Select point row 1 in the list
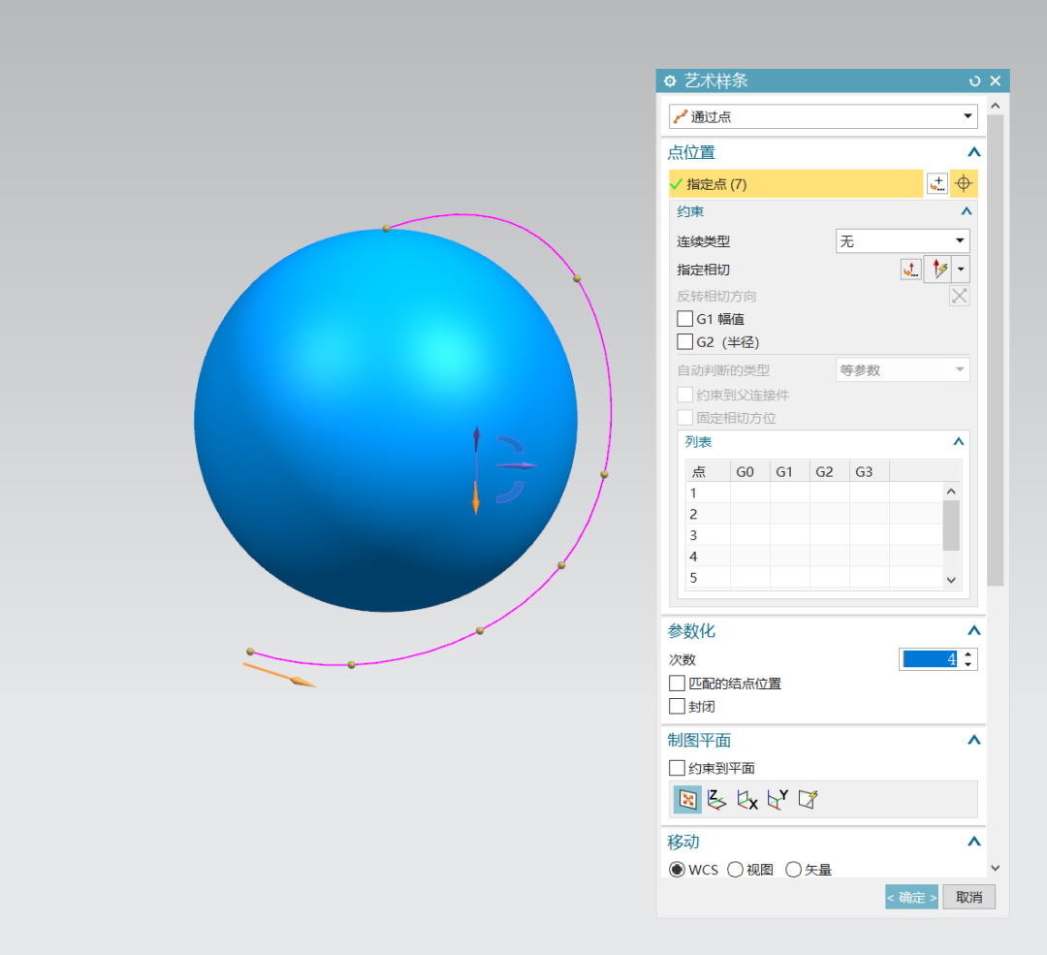 coord(814,493)
